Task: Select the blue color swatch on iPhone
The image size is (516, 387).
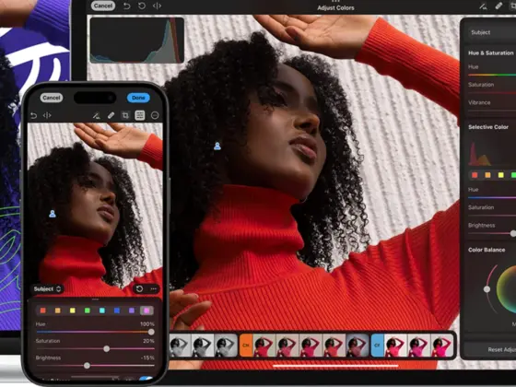Action: pos(117,311)
